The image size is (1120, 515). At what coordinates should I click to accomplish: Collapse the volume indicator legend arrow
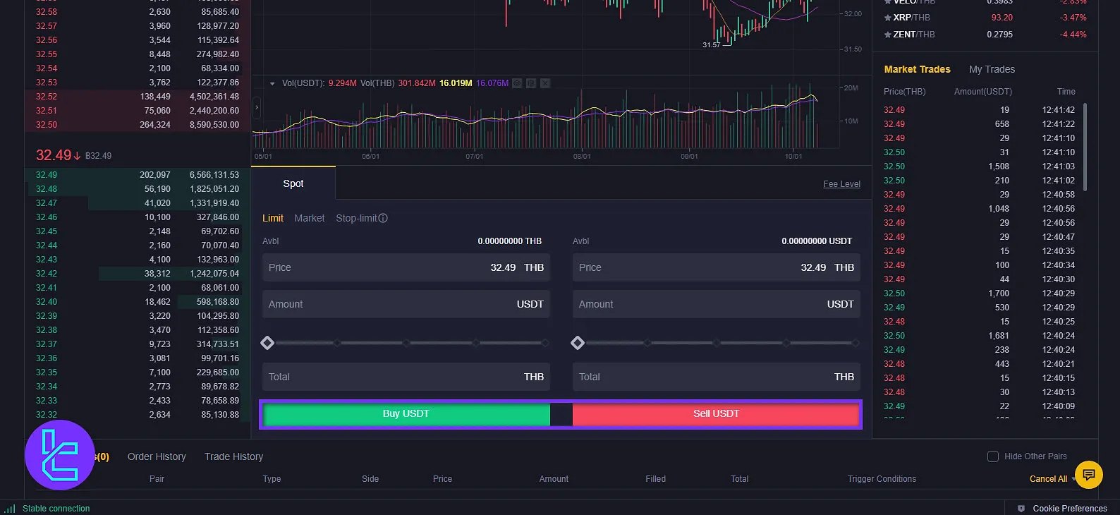point(272,83)
